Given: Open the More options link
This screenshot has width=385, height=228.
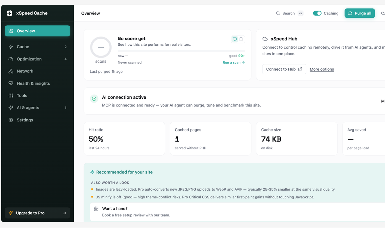Looking at the screenshot, I should click(x=321, y=69).
